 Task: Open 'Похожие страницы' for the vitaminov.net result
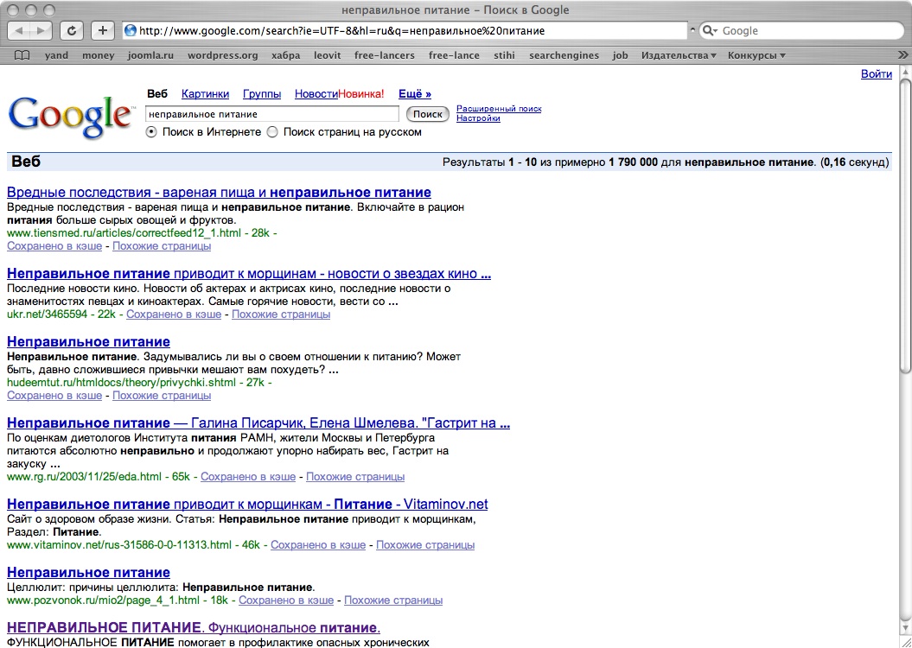tap(425, 545)
